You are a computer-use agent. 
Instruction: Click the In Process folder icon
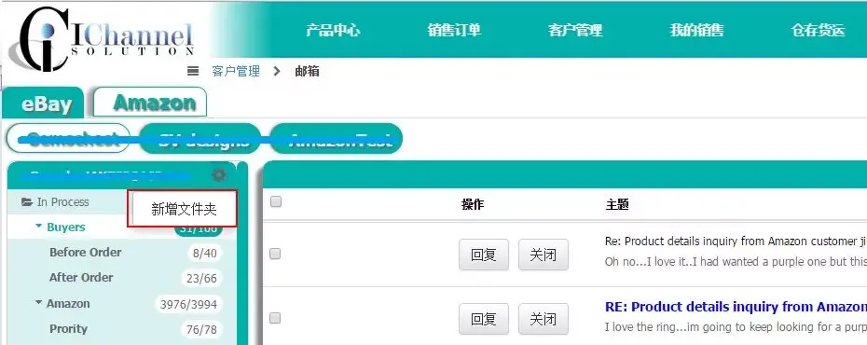26,202
